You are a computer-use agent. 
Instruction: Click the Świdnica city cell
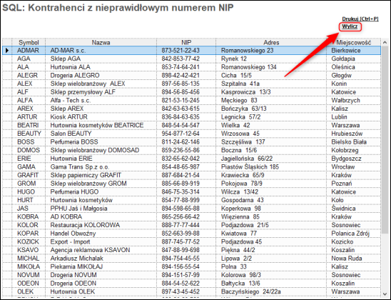coord(354,209)
